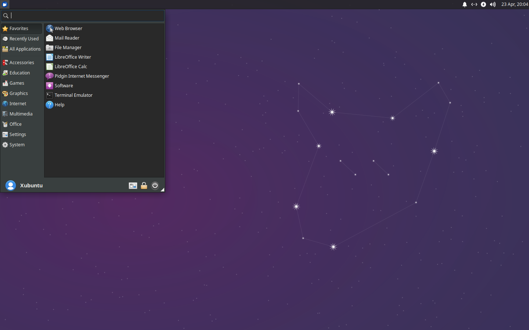Open the network status indicator

[x=474, y=4]
